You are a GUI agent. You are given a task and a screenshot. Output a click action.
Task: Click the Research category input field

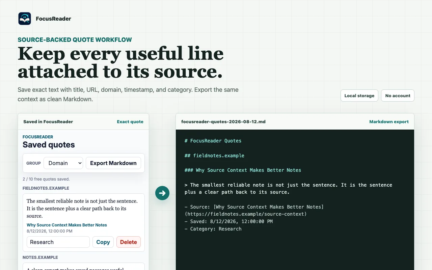click(x=58, y=242)
